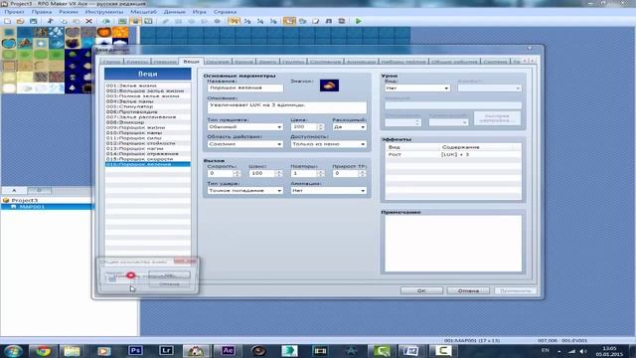Screen dimensions: 636x358
Task: Switch to the Герои database tab
Action: [x=111, y=62]
